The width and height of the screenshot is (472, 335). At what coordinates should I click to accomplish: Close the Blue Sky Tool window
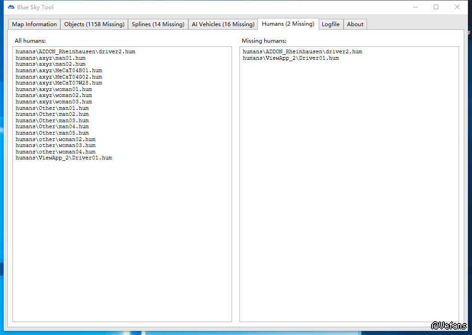pyautogui.click(x=457, y=7)
